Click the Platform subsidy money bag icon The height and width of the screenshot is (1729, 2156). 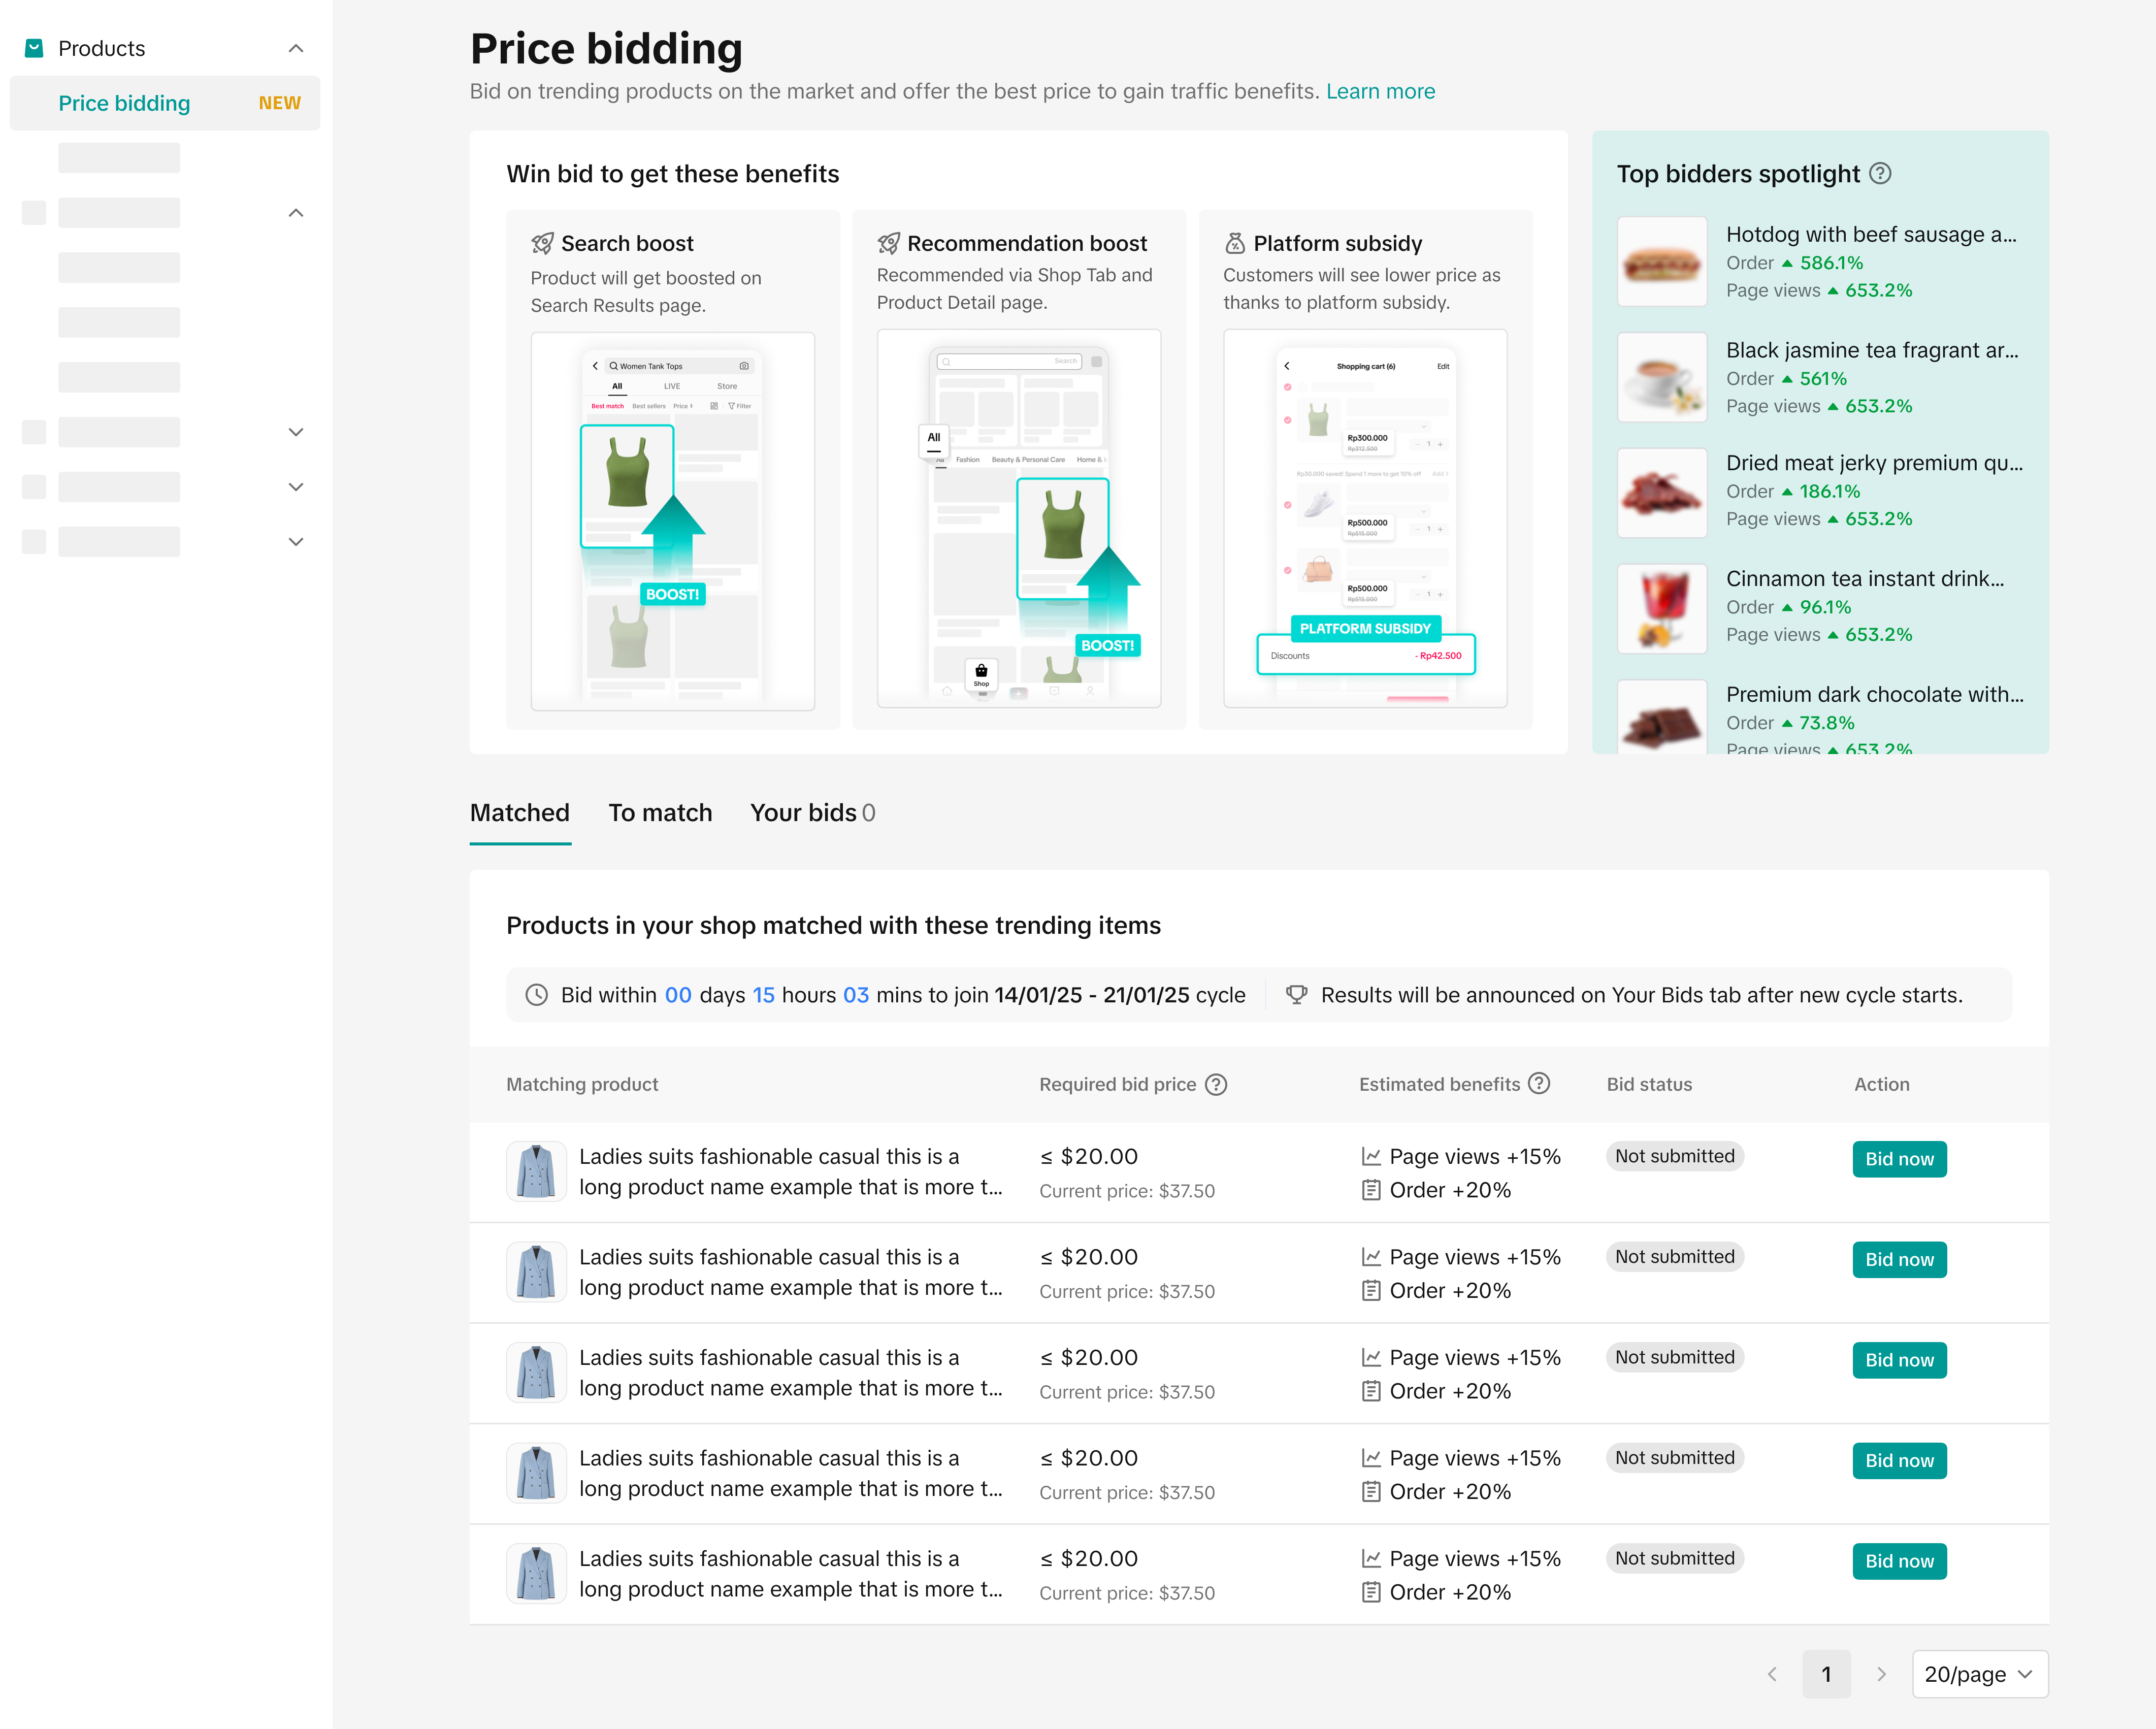tap(1235, 243)
